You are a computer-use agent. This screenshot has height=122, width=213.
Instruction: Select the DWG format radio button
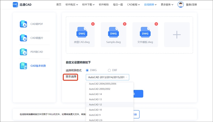87,70
